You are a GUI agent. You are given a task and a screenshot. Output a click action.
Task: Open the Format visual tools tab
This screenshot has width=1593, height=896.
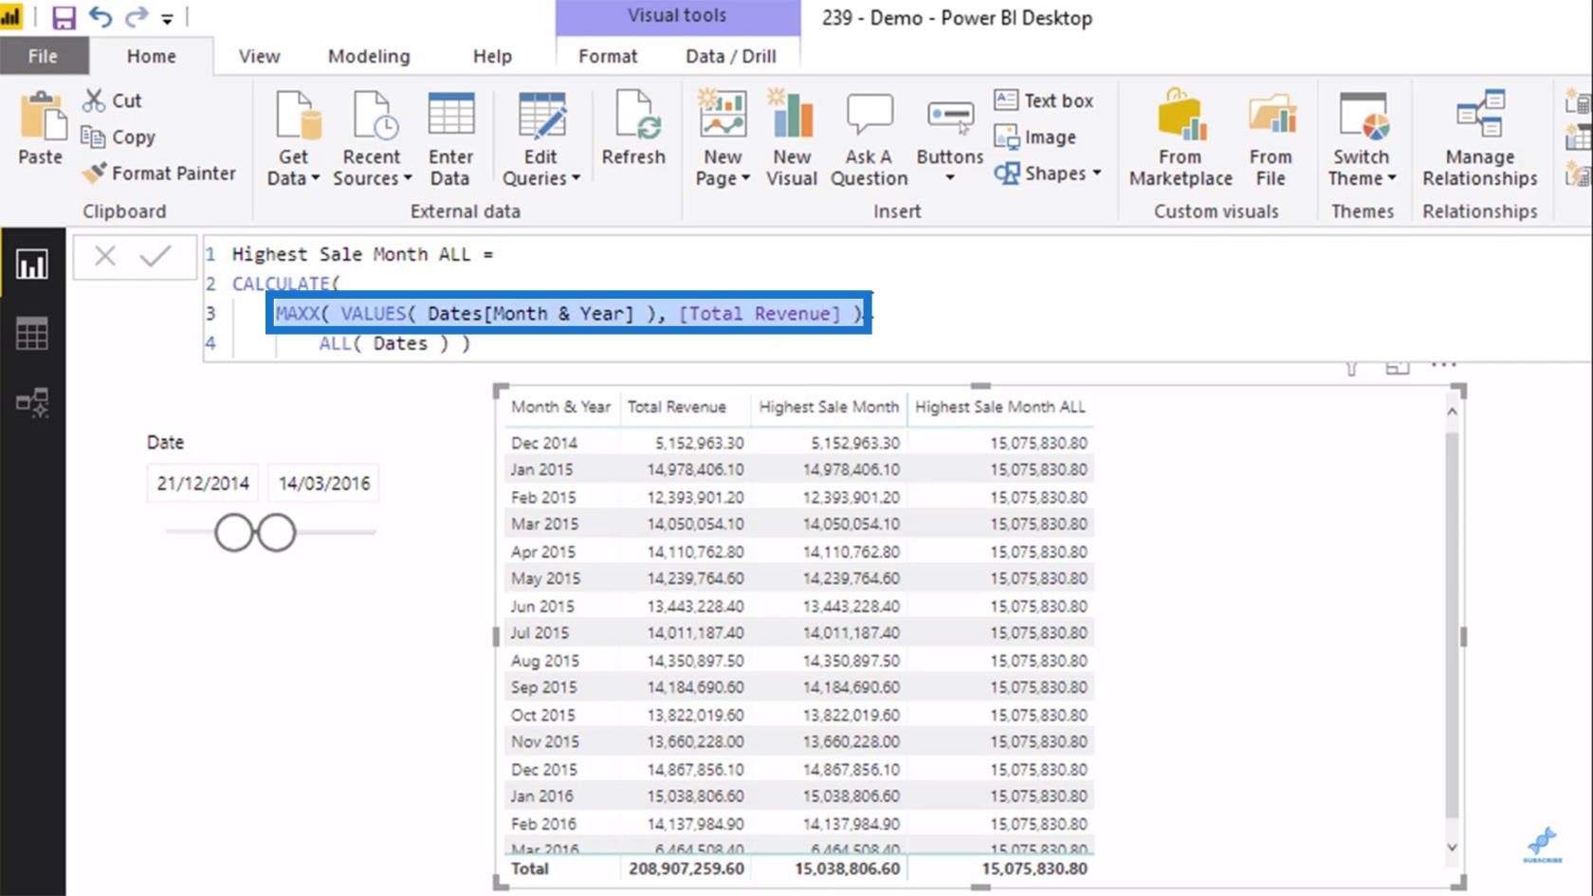click(608, 56)
